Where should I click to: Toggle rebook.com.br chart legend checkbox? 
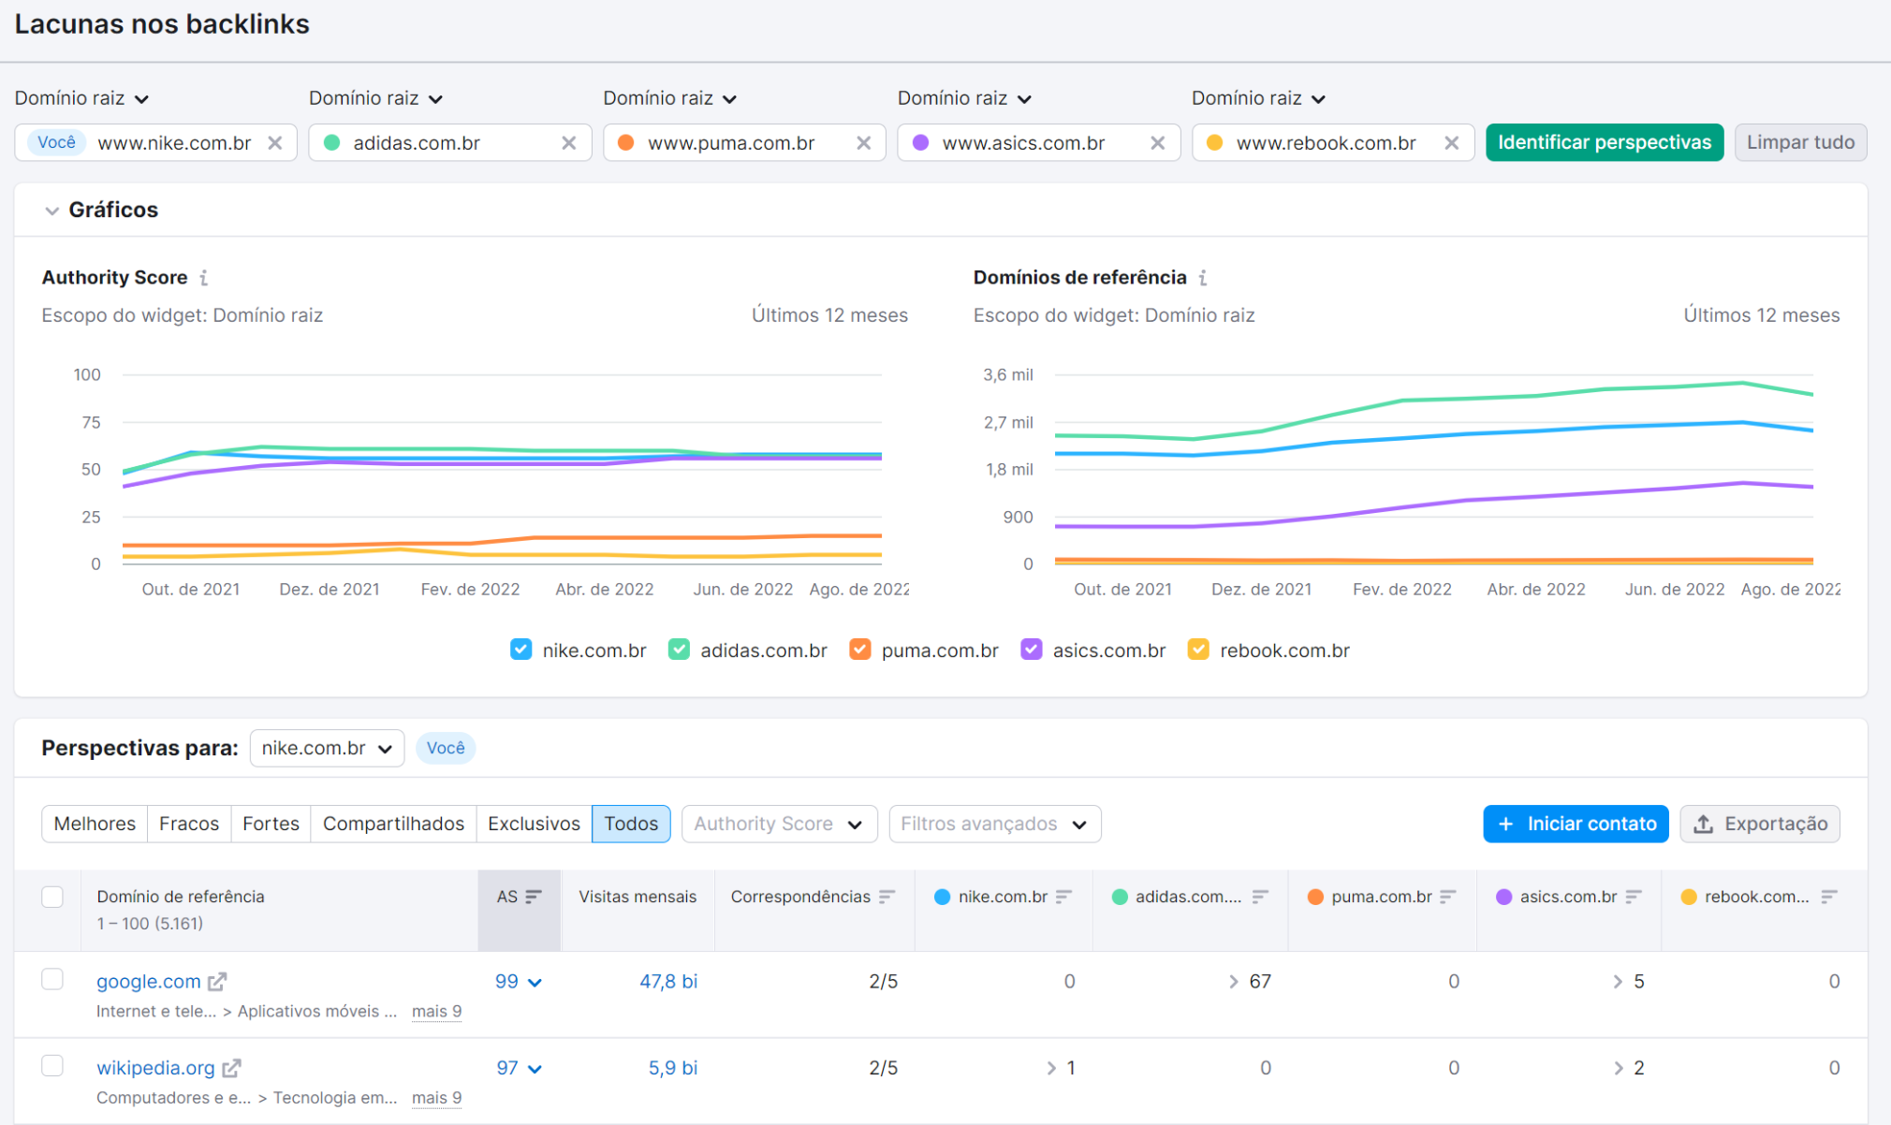1198,650
